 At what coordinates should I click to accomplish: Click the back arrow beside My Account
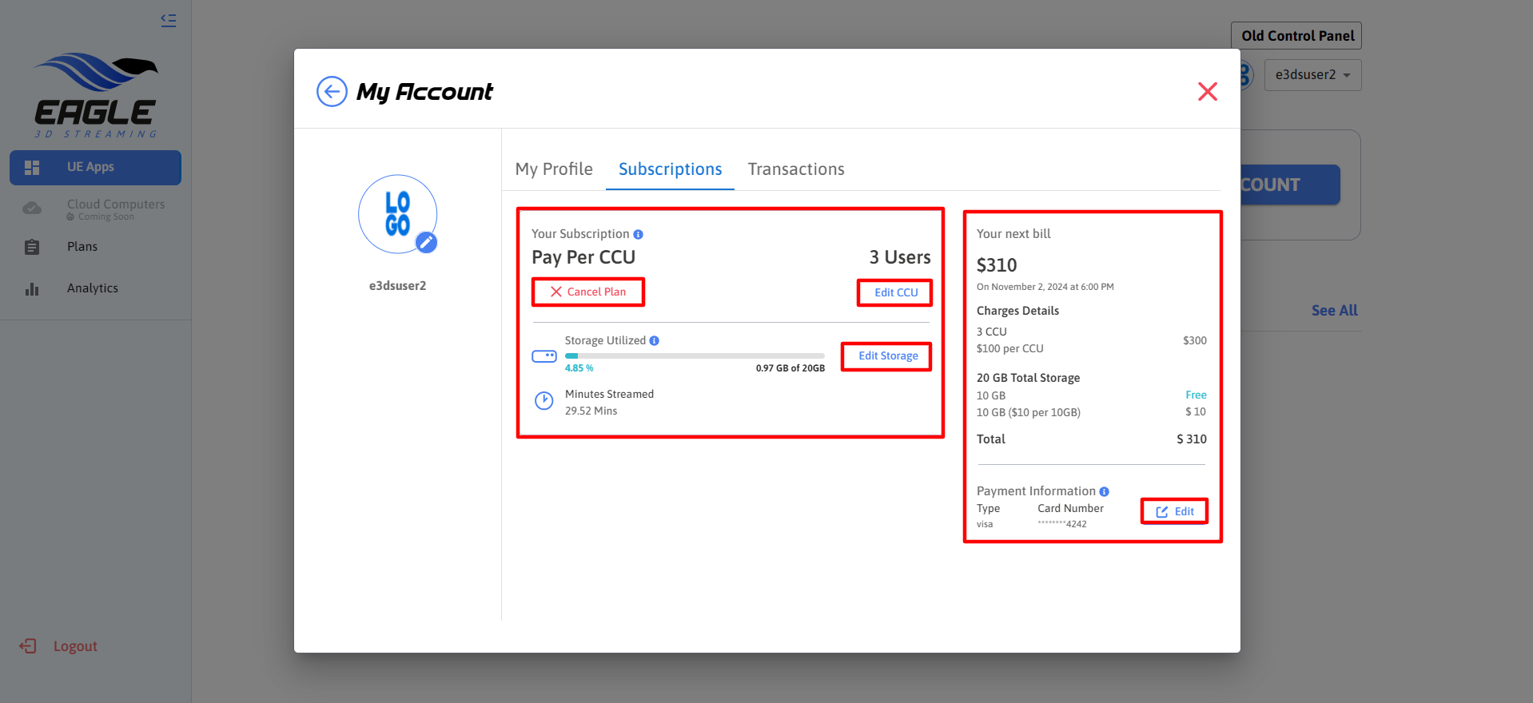332,92
